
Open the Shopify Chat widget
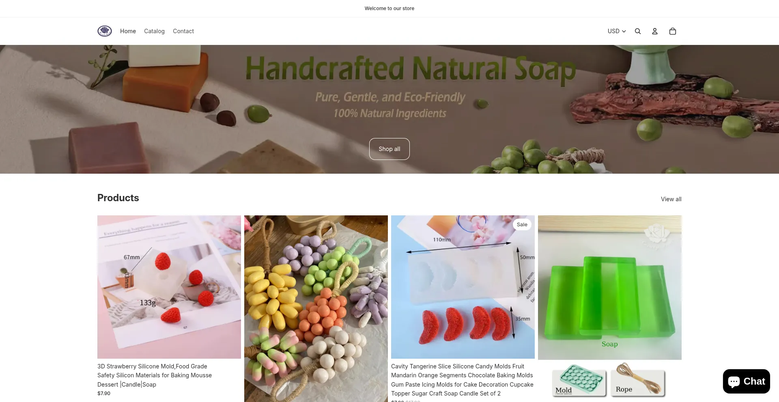(x=747, y=381)
